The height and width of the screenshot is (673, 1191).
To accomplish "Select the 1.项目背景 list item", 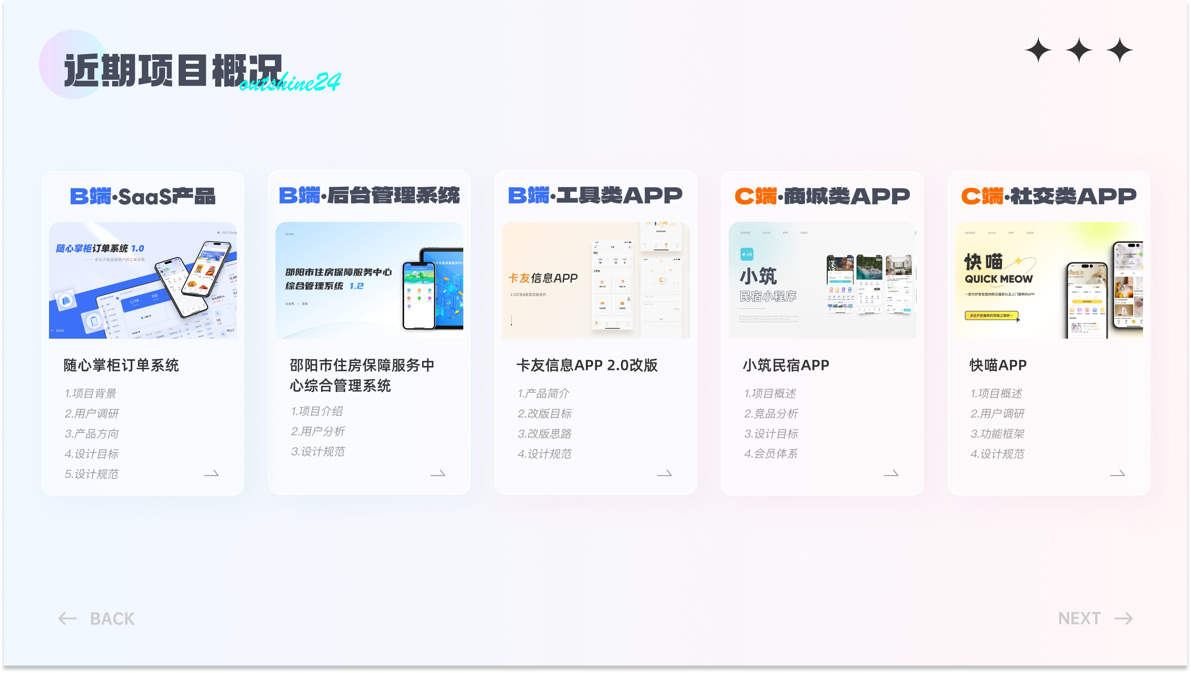I will (x=91, y=393).
